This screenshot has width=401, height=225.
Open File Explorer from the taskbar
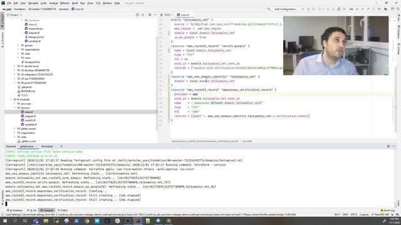pos(46,221)
